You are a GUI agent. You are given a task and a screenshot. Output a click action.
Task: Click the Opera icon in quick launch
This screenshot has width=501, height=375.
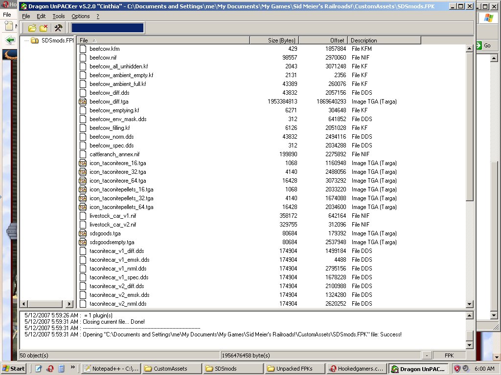[50, 369]
